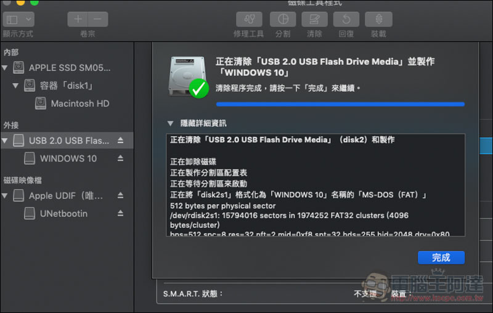This screenshot has height=313, width=493.
Task: Click the 磁碟映像檔 sidebar section header
Action: coord(22,181)
